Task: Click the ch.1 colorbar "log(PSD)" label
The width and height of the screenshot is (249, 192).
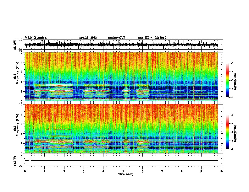Action: pyautogui.click(x=235, y=82)
